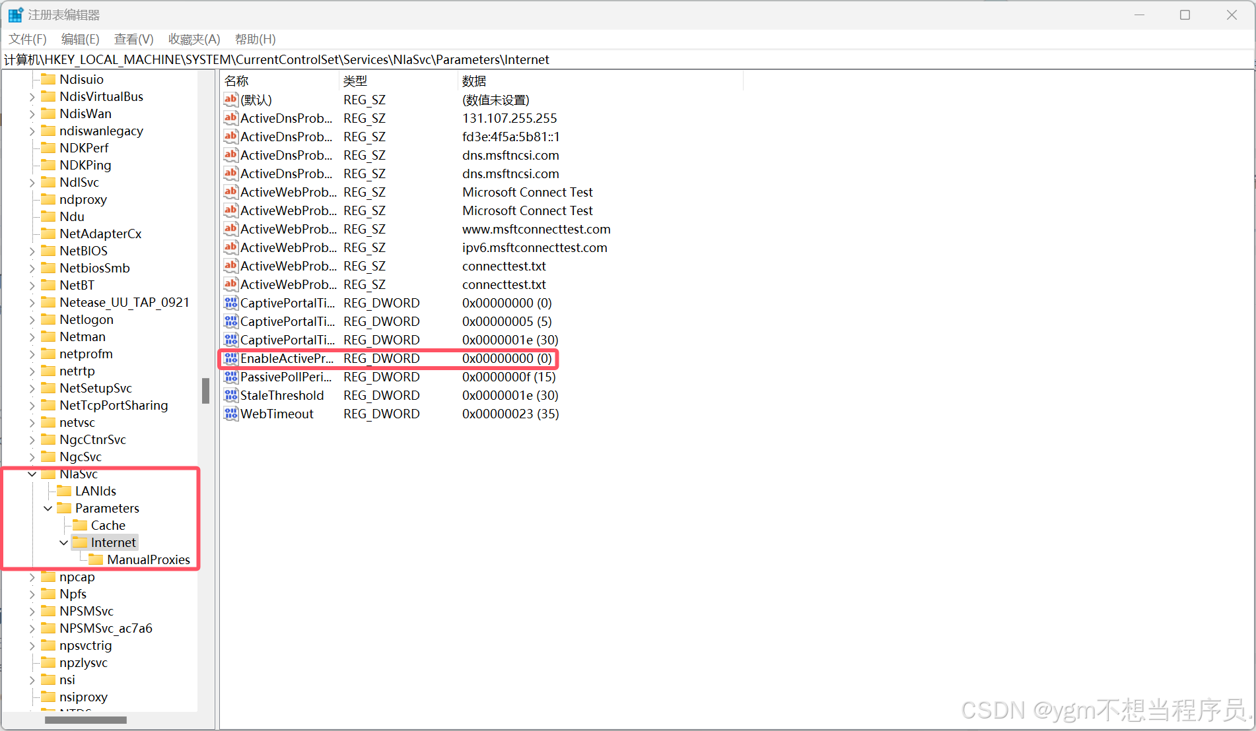Expand the nsi tree node
The width and height of the screenshot is (1256, 731).
32,680
